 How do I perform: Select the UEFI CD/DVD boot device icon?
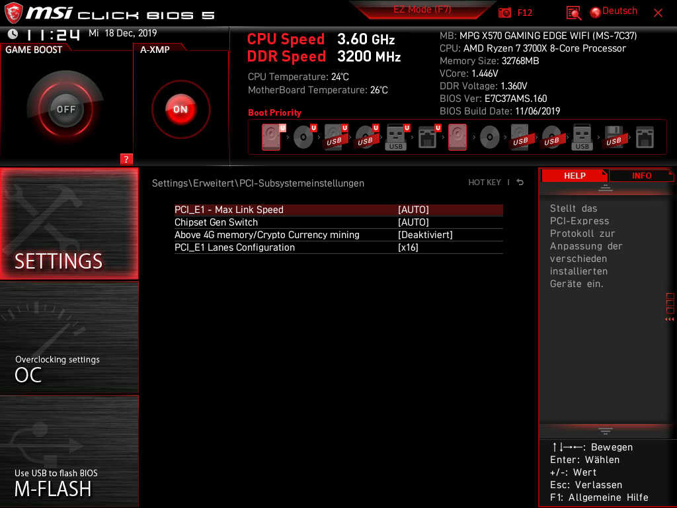[305, 138]
